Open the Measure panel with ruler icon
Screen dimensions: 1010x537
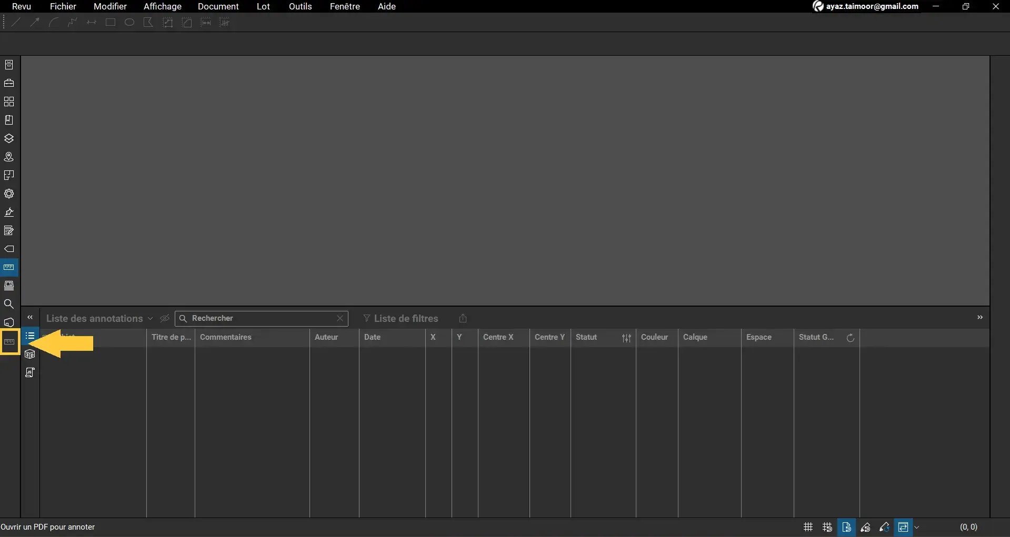pyautogui.click(x=9, y=267)
